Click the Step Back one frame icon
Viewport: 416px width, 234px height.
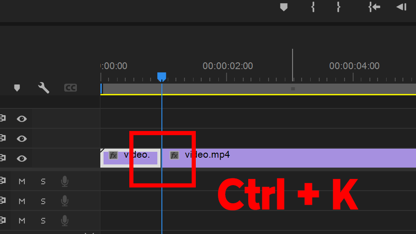(402, 7)
